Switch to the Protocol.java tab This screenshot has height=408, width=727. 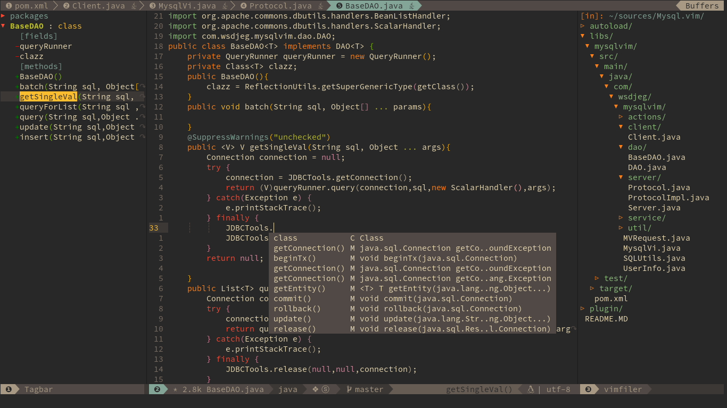[280, 6]
